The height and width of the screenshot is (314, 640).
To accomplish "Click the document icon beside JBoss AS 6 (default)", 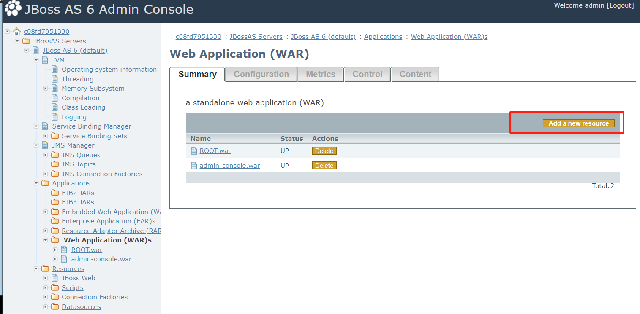I will [35, 51].
